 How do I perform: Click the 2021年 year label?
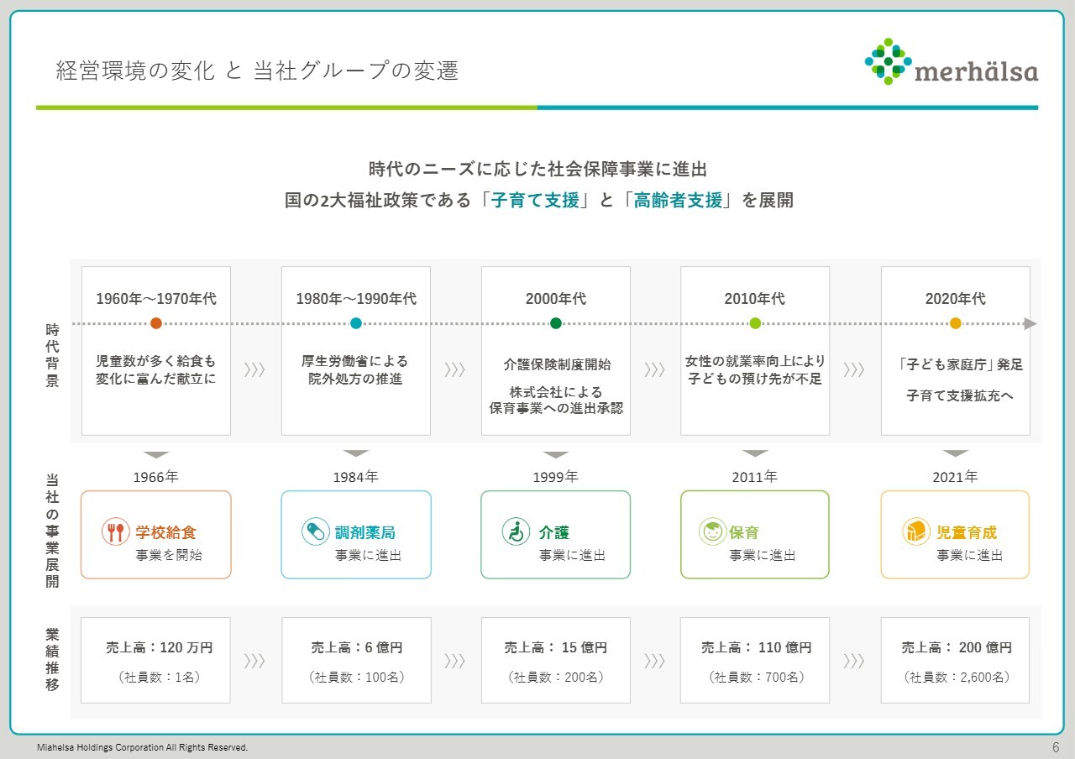[955, 477]
